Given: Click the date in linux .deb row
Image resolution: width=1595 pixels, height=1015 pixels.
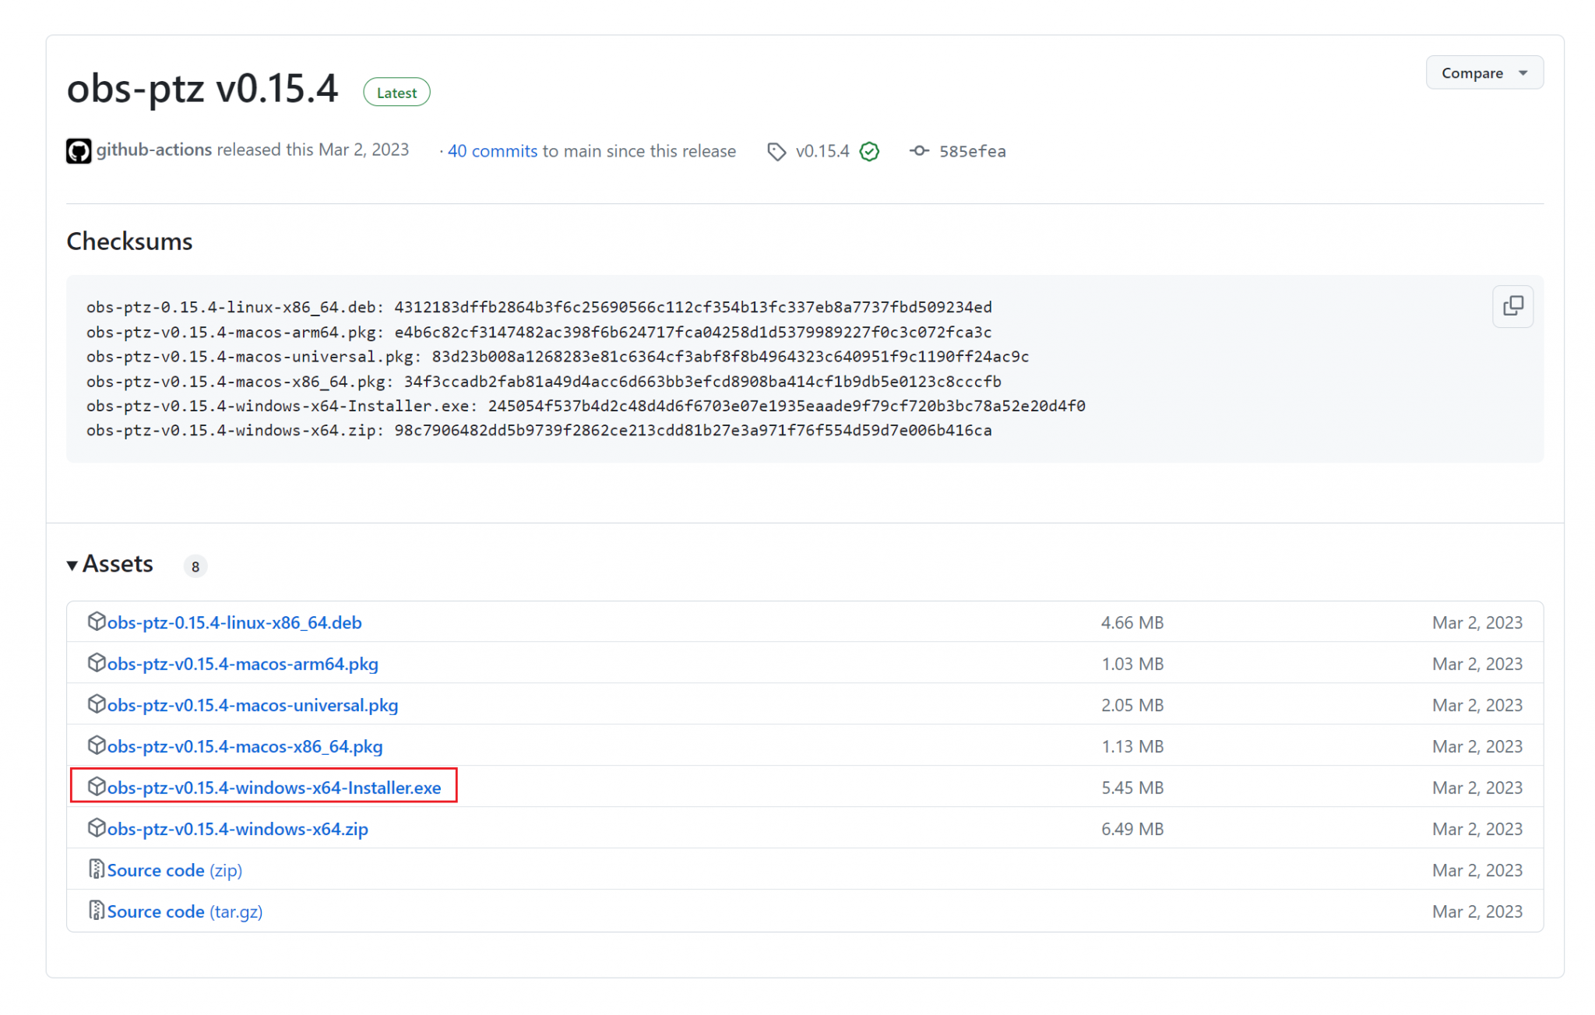Looking at the screenshot, I should coord(1477,622).
